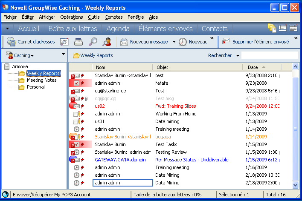Click the person search contact icon

[x=107, y=42]
